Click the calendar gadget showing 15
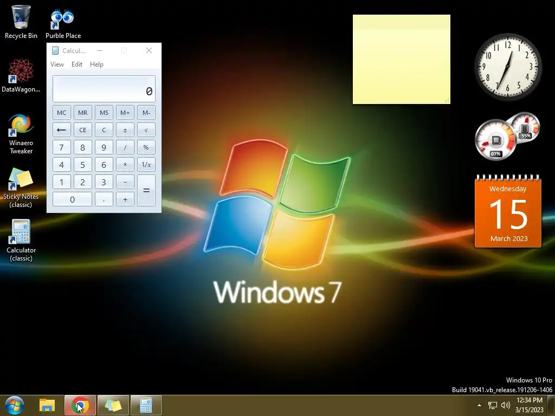 pyautogui.click(x=508, y=211)
